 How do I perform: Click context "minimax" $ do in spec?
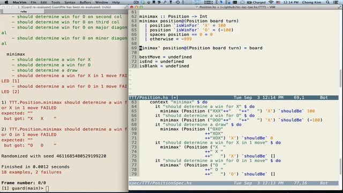pyautogui.click(x=178, y=102)
